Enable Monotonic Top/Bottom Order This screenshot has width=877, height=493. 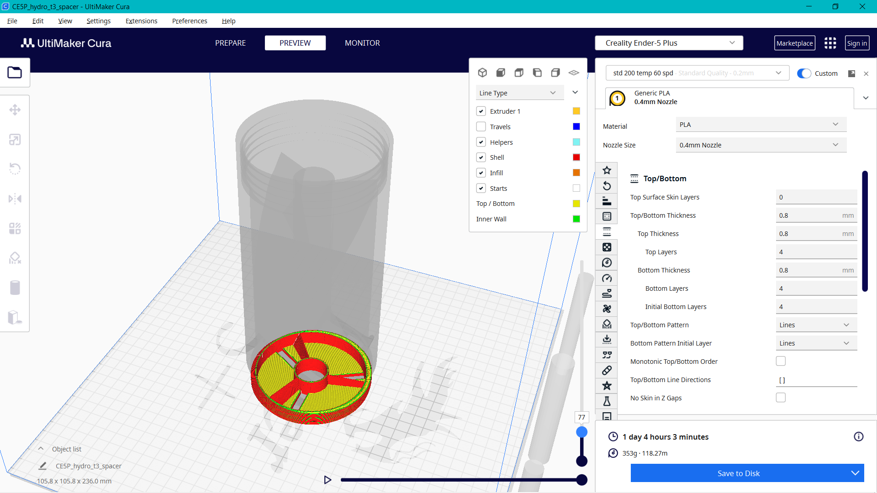(x=781, y=361)
